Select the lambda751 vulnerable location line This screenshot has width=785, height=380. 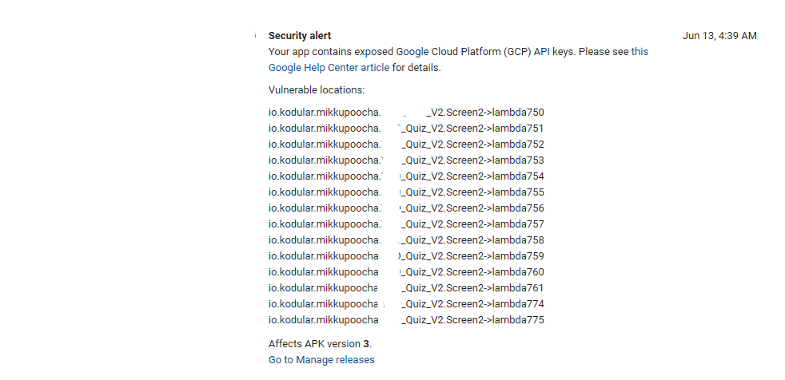[406, 129]
